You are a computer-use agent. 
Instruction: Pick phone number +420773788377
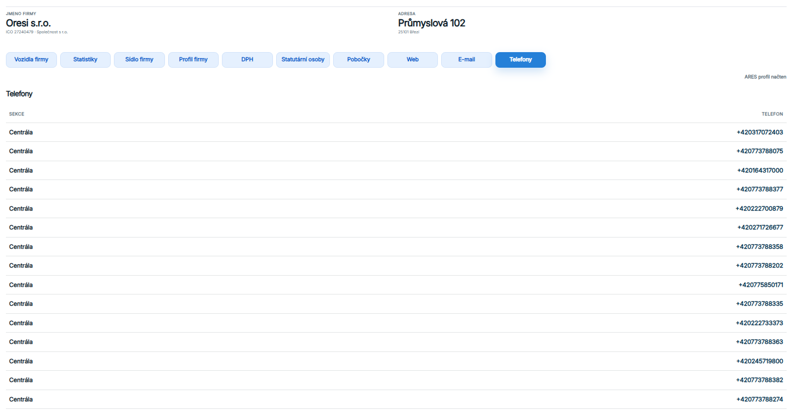pyautogui.click(x=760, y=190)
